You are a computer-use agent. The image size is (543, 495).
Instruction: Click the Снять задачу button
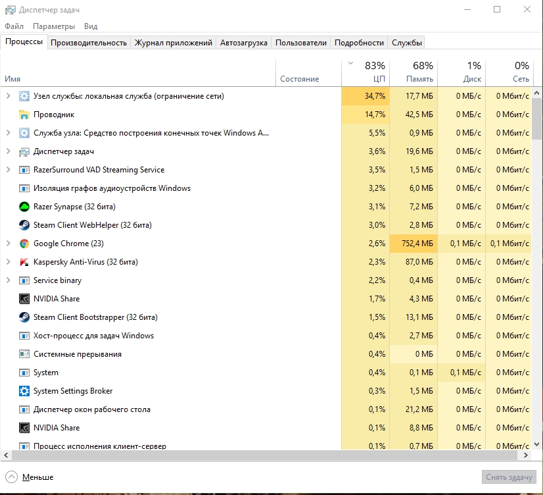(x=509, y=477)
